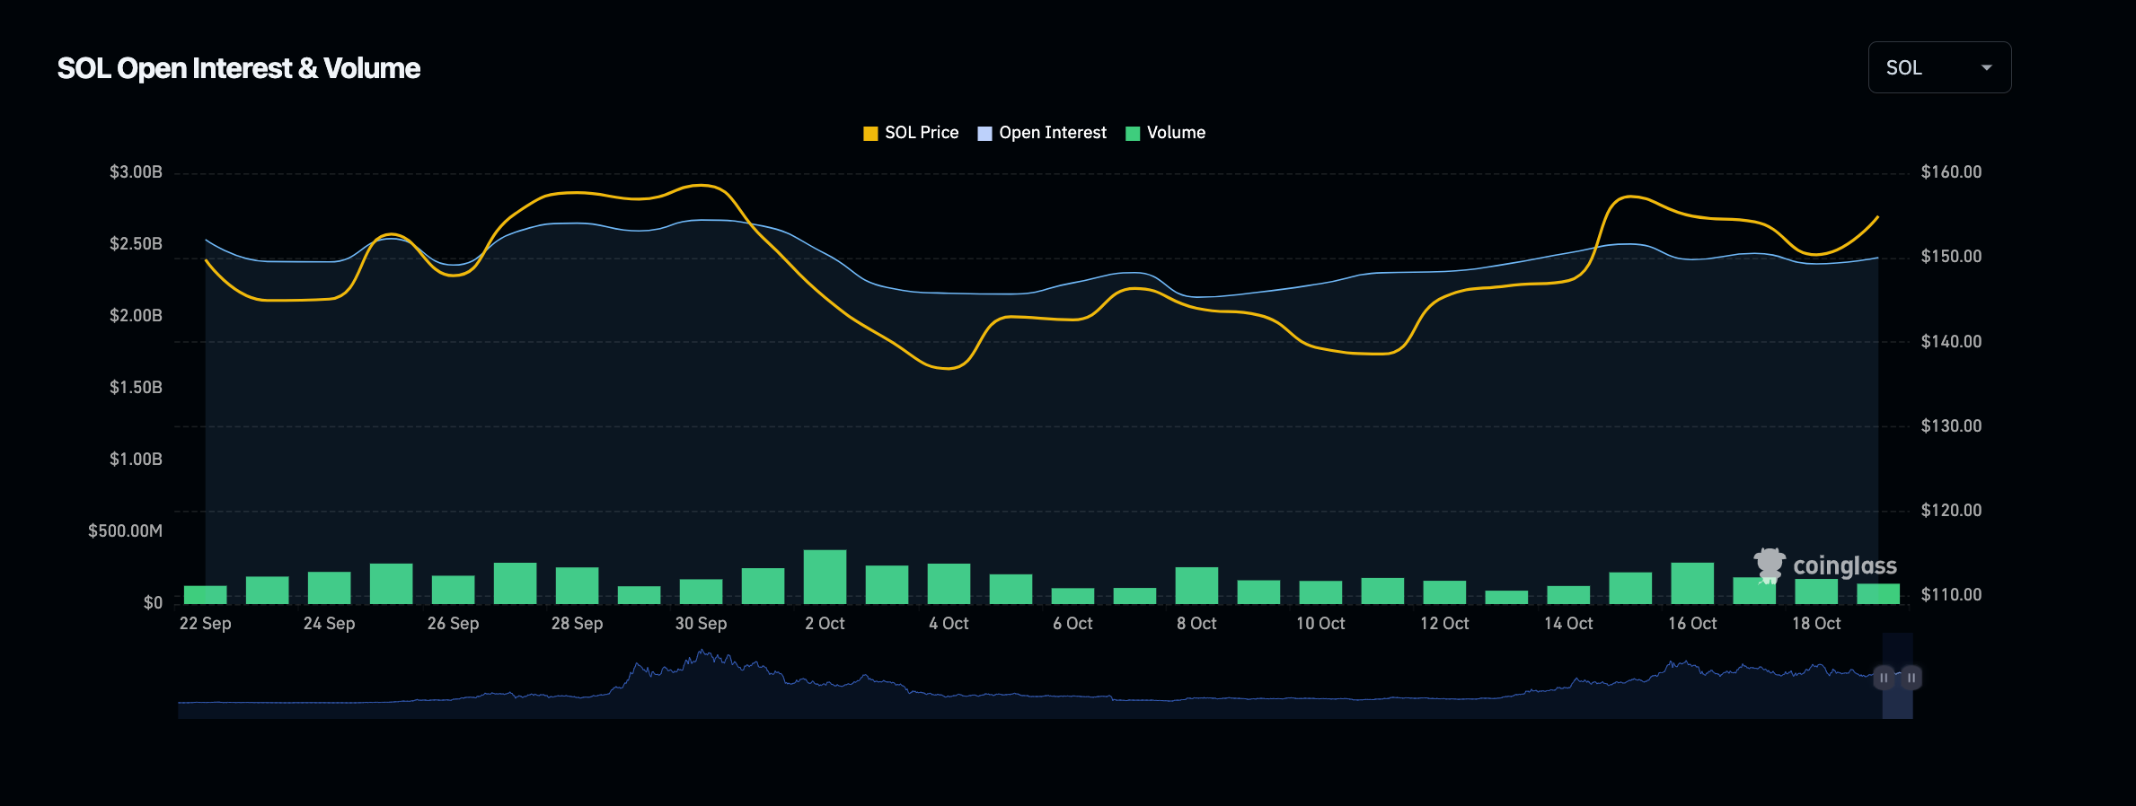Click the green Volume legend swatch
Image resolution: width=2136 pixels, height=806 pixels.
pyautogui.click(x=1133, y=134)
